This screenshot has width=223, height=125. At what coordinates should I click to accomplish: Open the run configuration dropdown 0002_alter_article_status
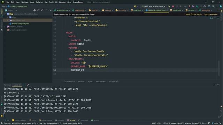pyautogui.click(x=154, y=6)
